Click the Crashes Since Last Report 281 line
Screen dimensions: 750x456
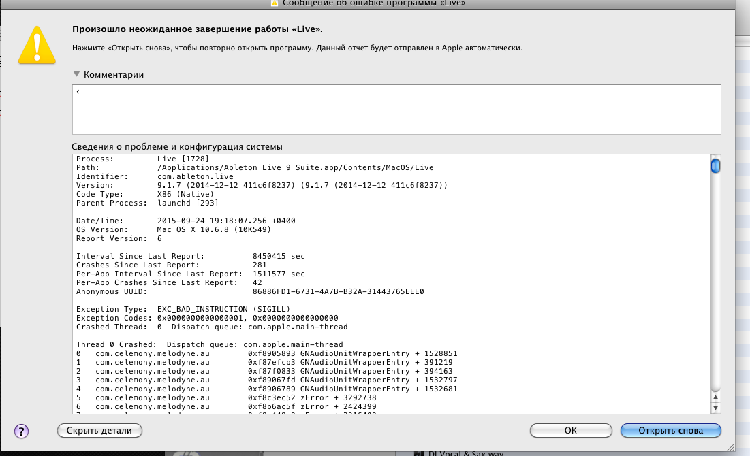tap(171, 265)
